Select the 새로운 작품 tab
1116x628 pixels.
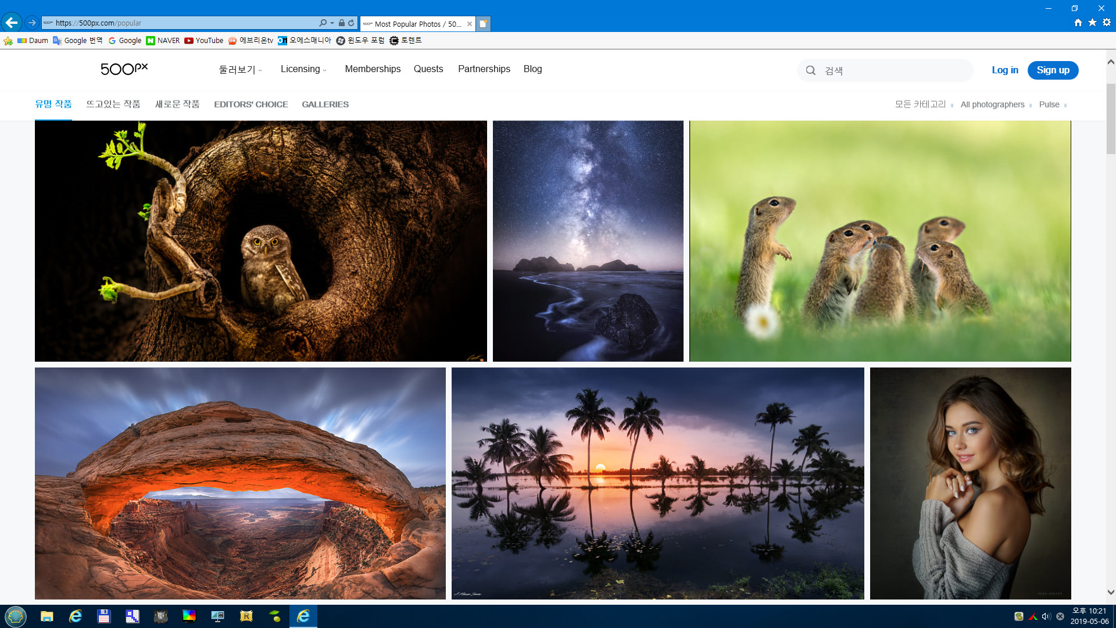pyautogui.click(x=177, y=104)
